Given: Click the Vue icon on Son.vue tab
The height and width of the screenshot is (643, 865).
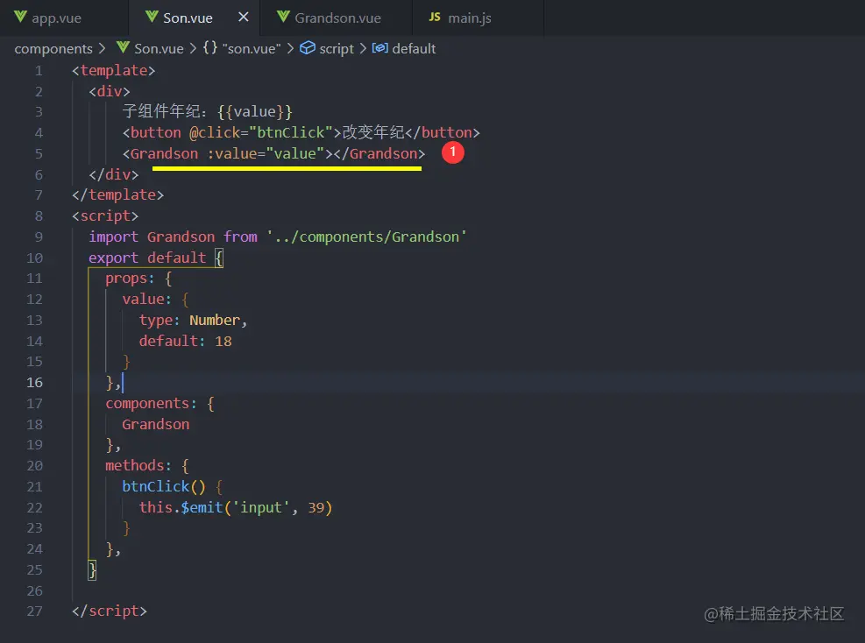Looking at the screenshot, I should 152,18.
